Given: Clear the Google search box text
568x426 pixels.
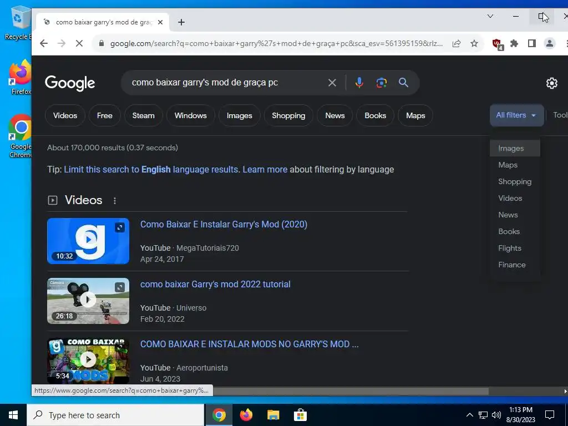Looking at the screenshot, I should click(332, 83).
